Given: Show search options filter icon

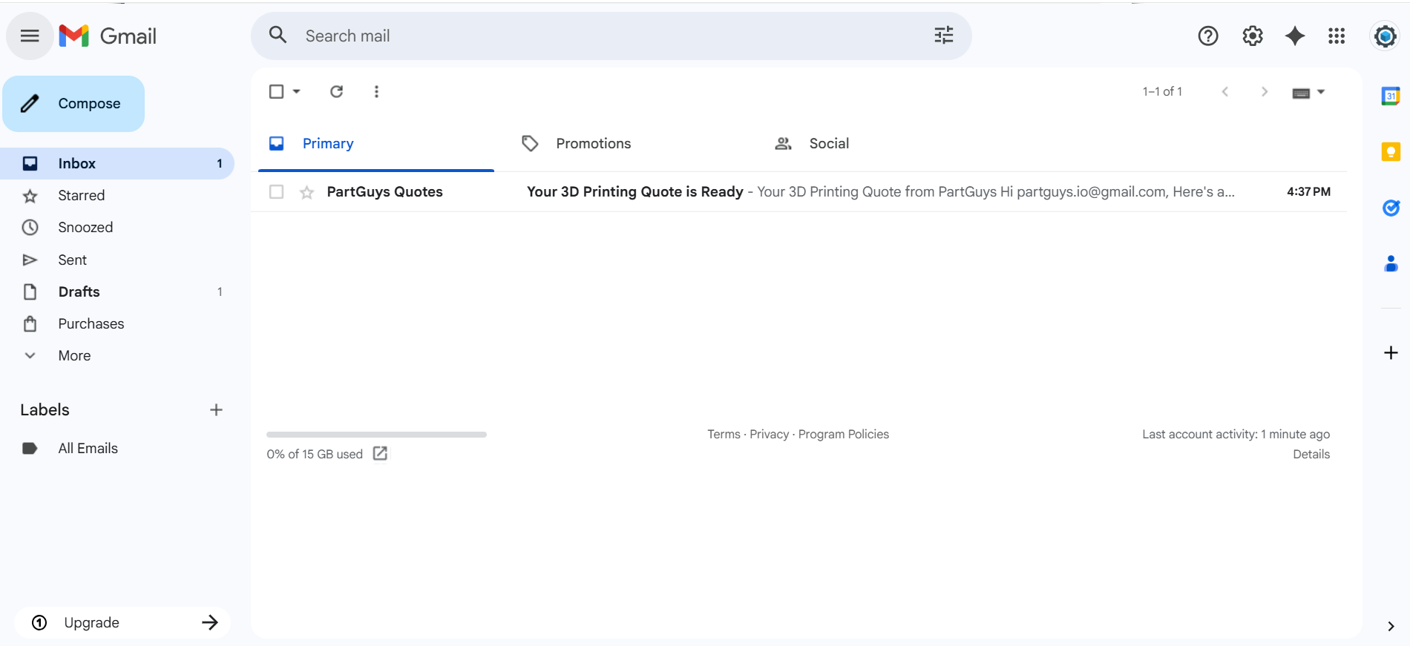Looking at the screenshot, I should click(943, 35).
